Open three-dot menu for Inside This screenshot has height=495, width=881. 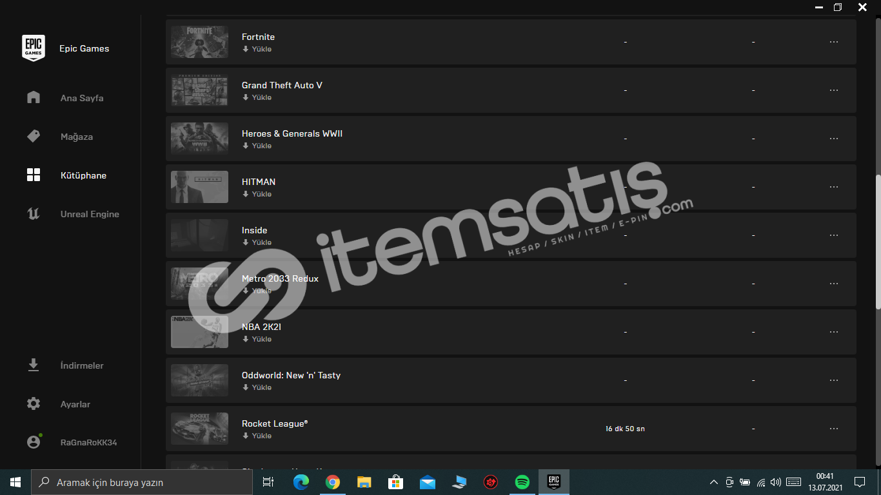point(834,235)
